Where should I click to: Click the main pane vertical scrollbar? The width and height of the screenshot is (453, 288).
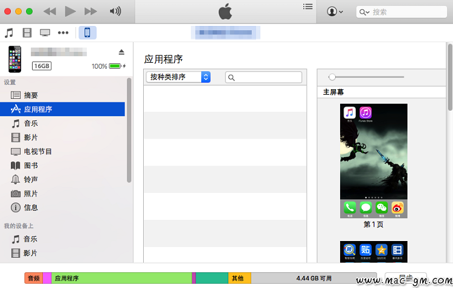pos(450,77)
